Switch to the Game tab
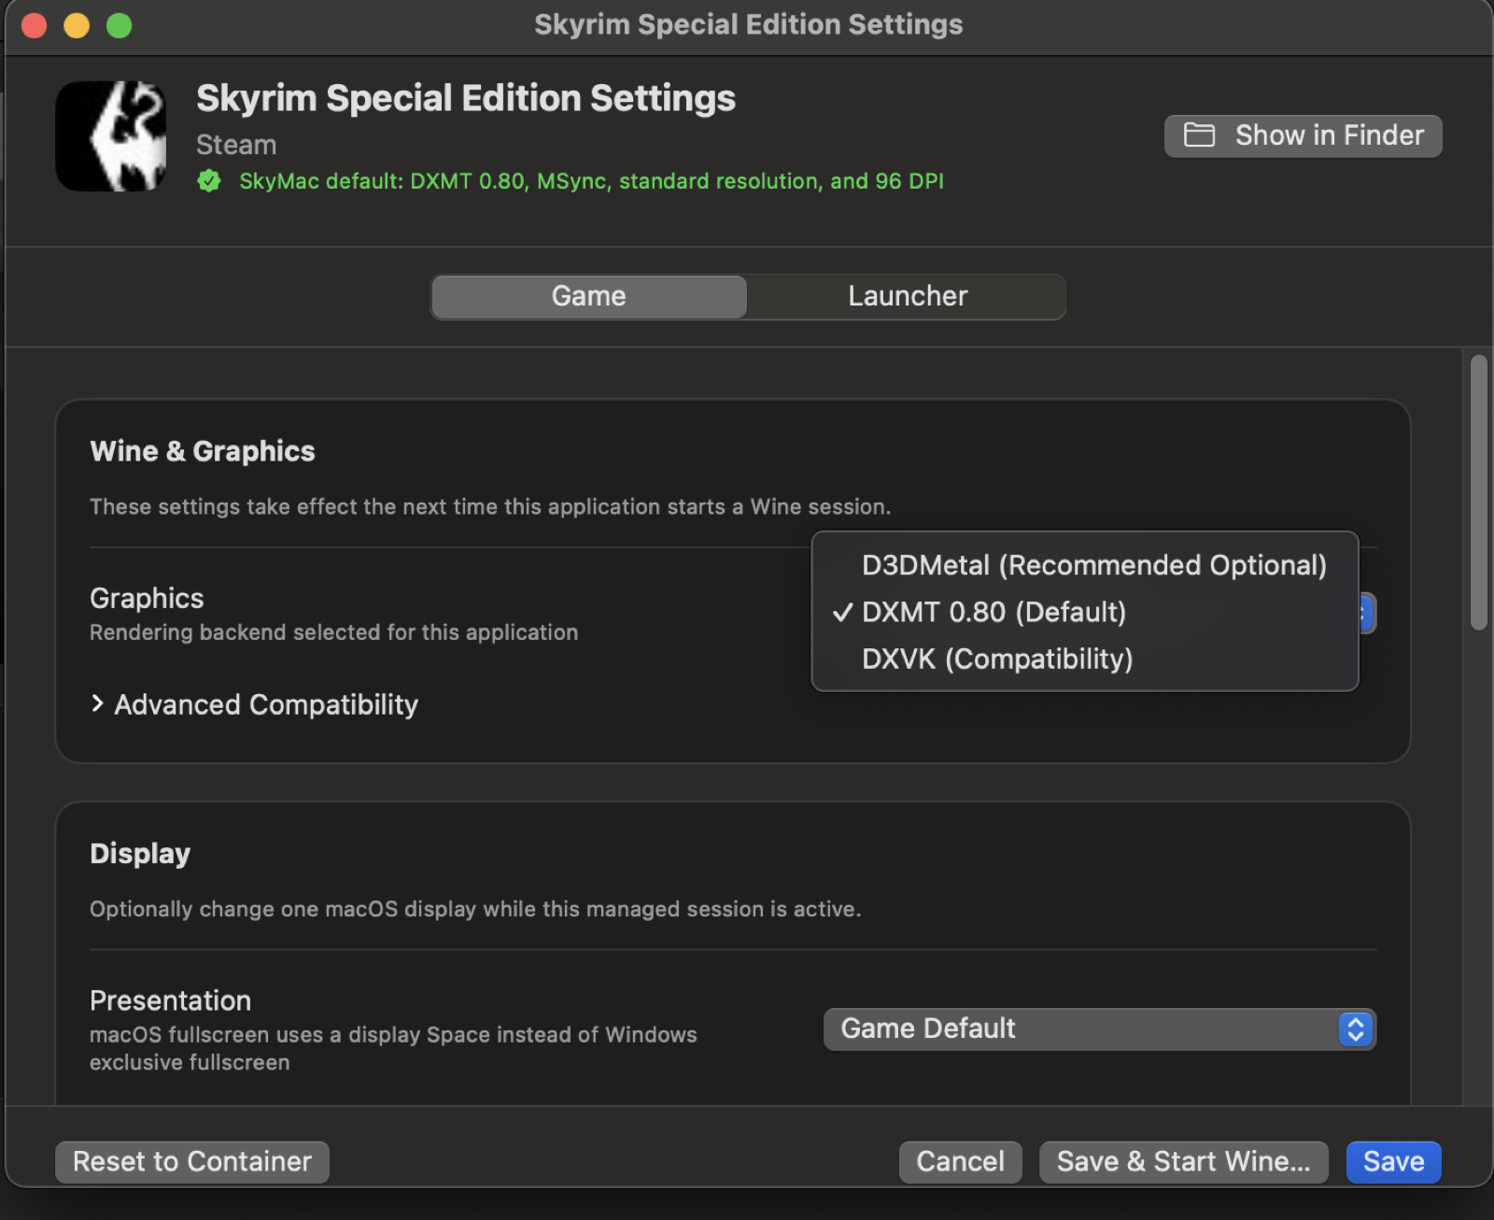This screenshot has width=1494, height=1220. (x=588, y=296)
